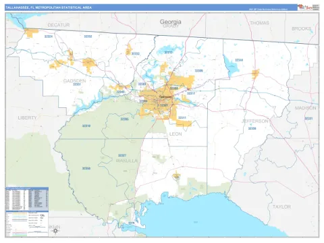Viewport: 324px width, 243px height.
Task: Select ZIP code 32352 label
Action: (88, 36)
